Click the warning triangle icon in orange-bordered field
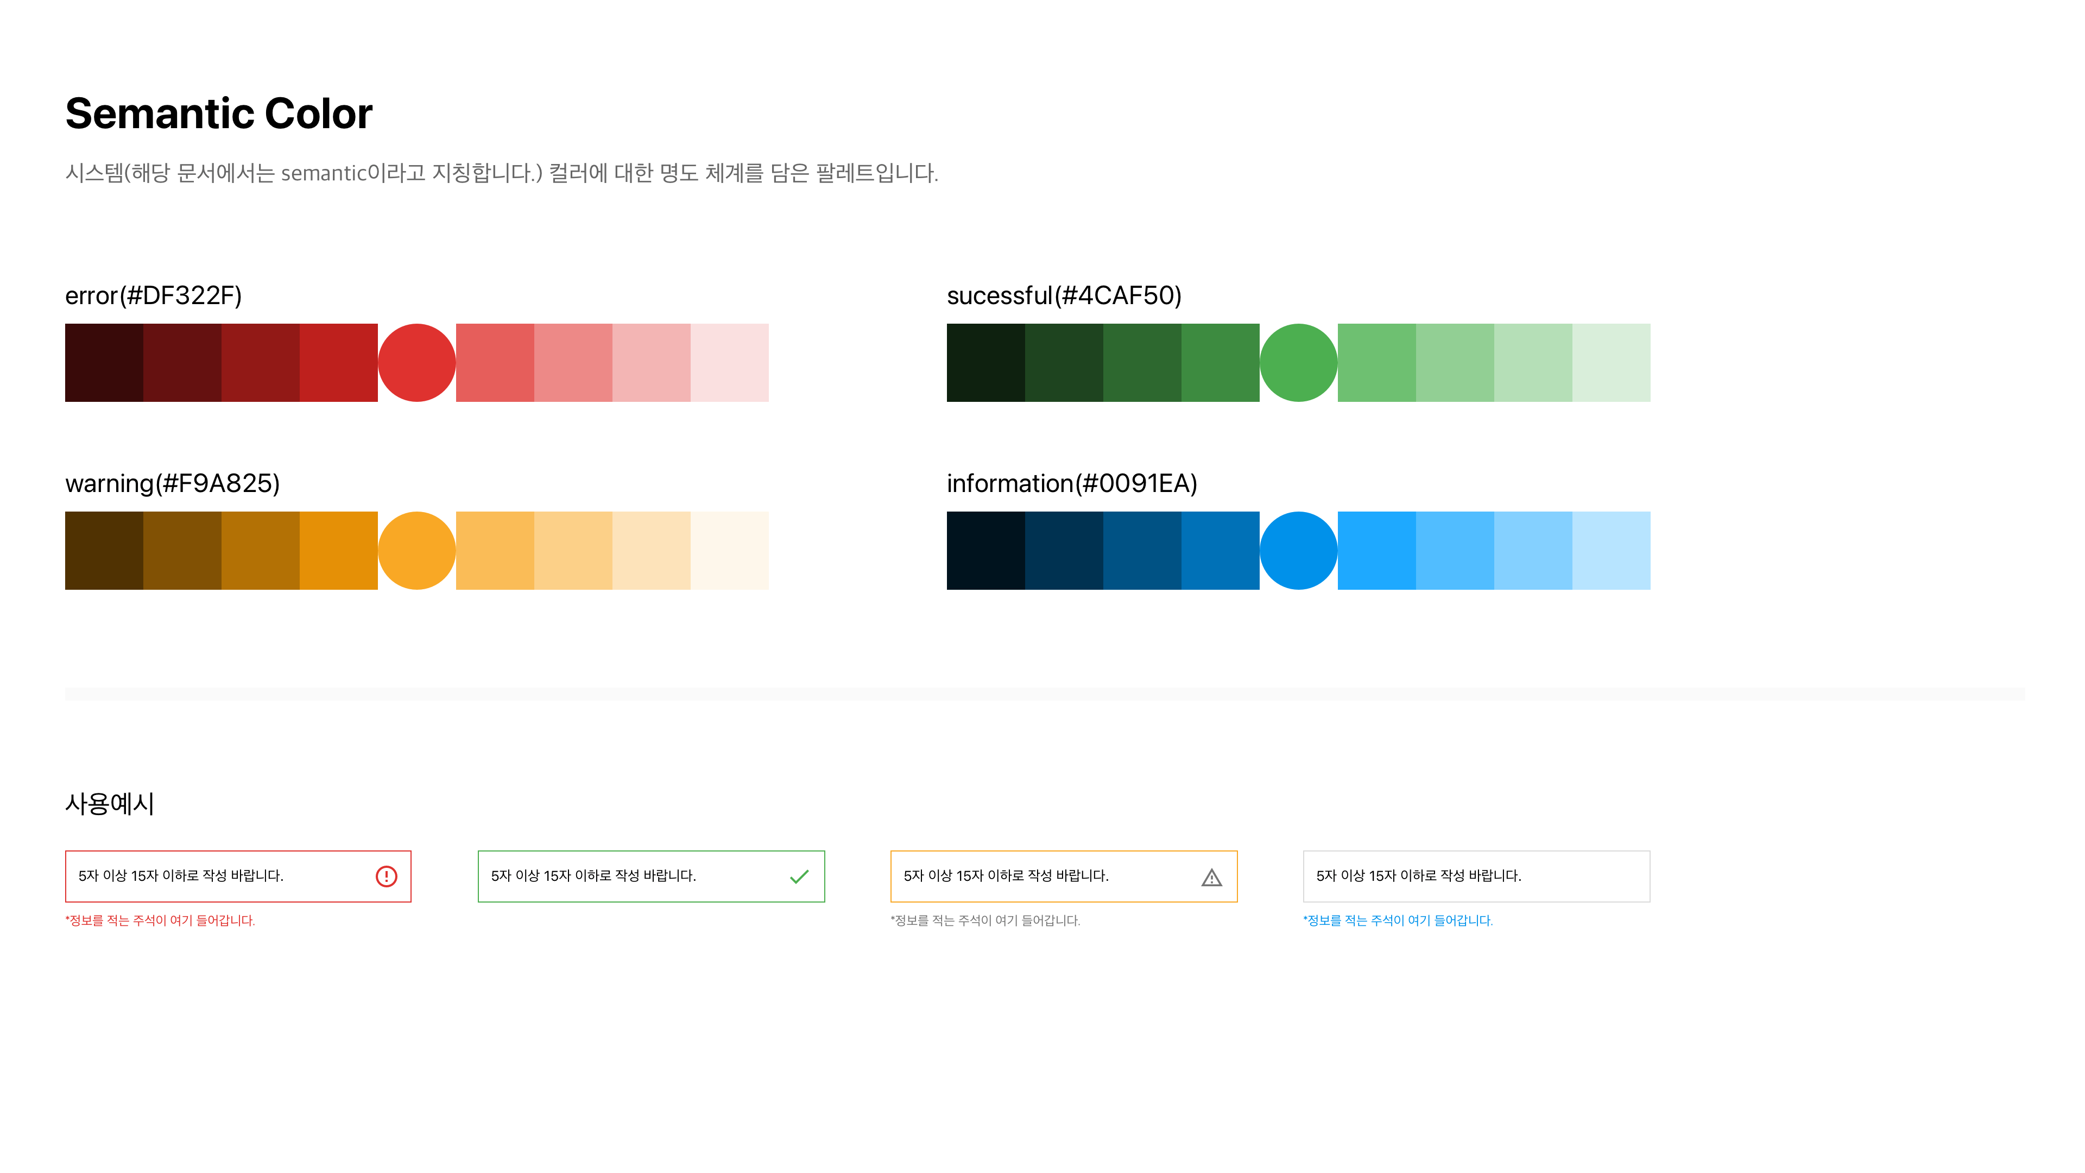2085x1173 pixels. tap(1212, 876)
